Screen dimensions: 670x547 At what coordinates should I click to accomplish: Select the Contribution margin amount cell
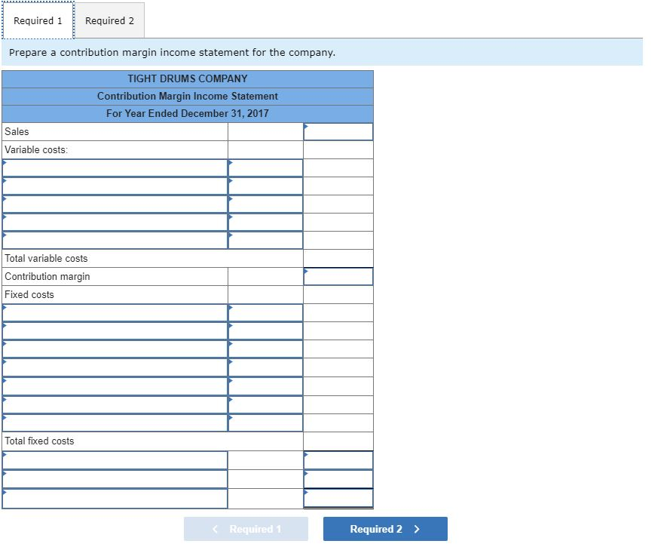coord(338,276)
